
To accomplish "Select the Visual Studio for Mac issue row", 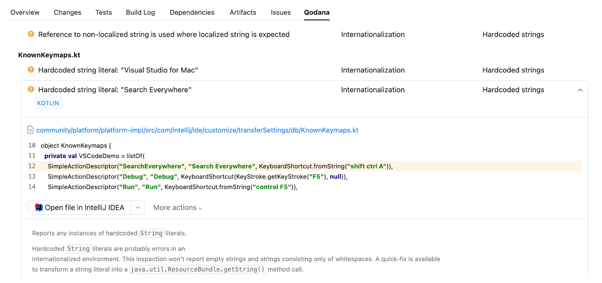I will tap(118, 70).
